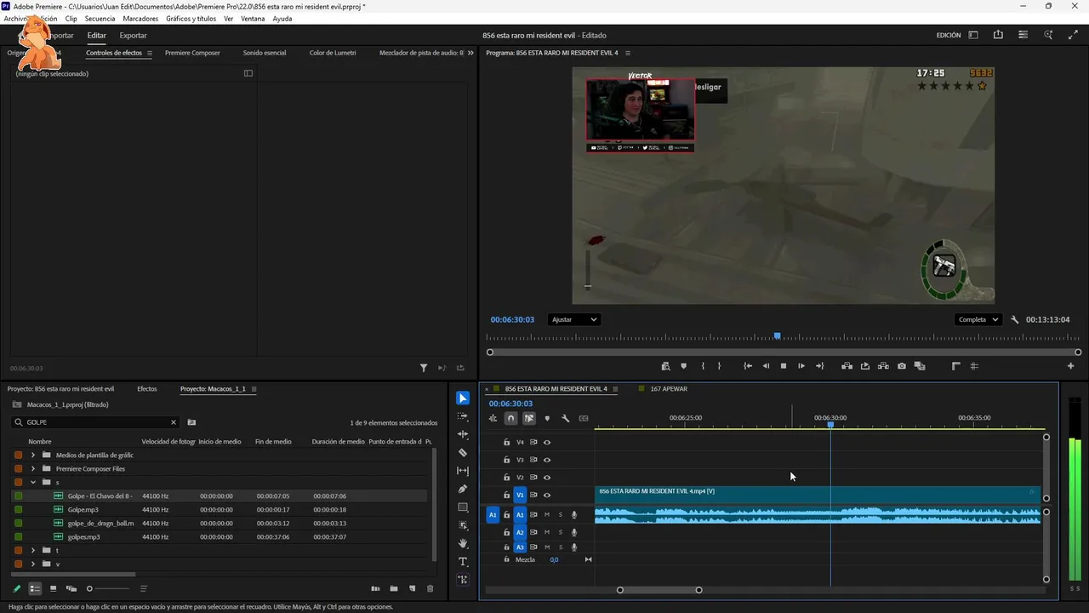Select the Ripple Edit tool
The width and height of the screenshot is (1089, 613).
click(463, 434)
